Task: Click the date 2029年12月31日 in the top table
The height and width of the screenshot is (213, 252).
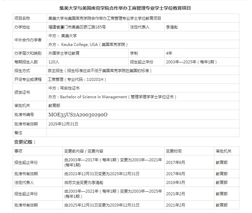Action: coord(63,124)
